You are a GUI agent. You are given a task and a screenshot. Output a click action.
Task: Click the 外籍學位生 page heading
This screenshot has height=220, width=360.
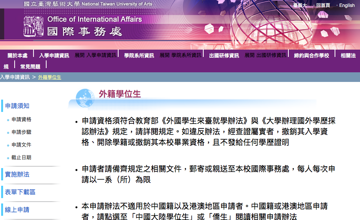(x=120, y=94)
